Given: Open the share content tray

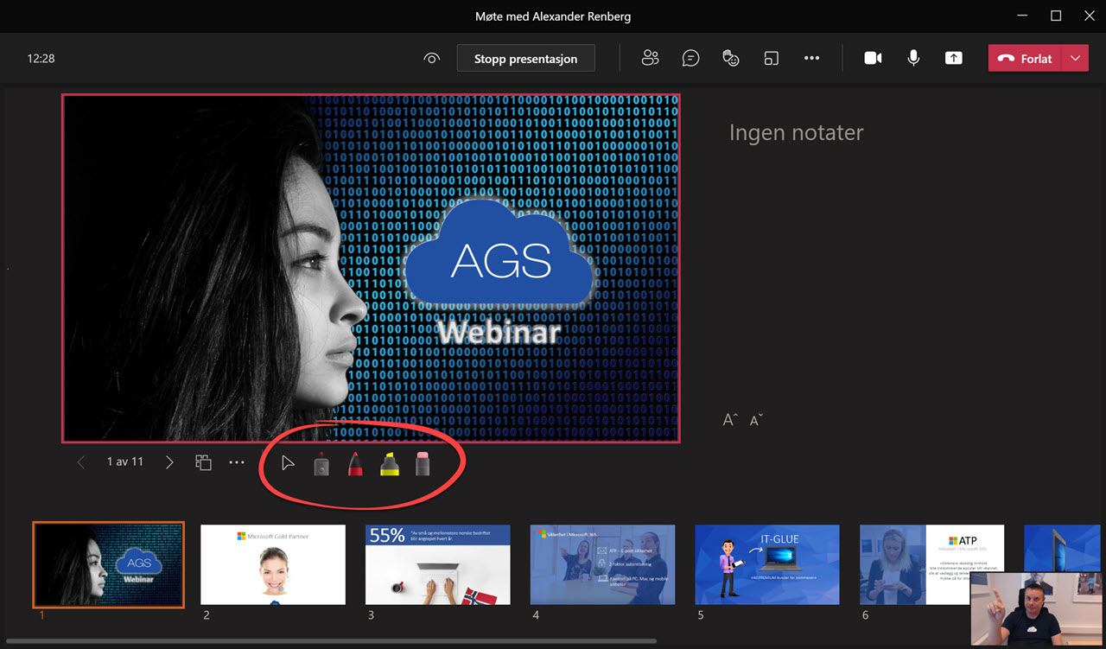Looking at the screenshot, I should point(953,58).
